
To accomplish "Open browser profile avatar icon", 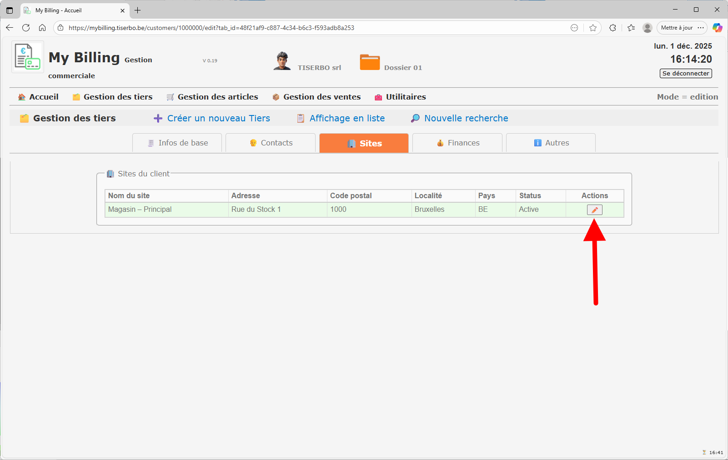I will coord(647,28).
